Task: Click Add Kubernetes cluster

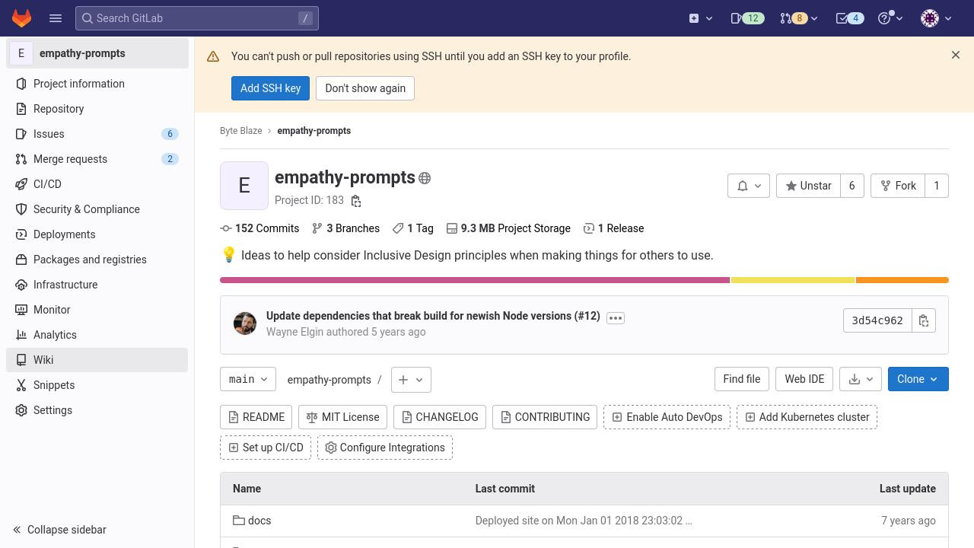Action: pyautogui.click(x=807, y=417)
